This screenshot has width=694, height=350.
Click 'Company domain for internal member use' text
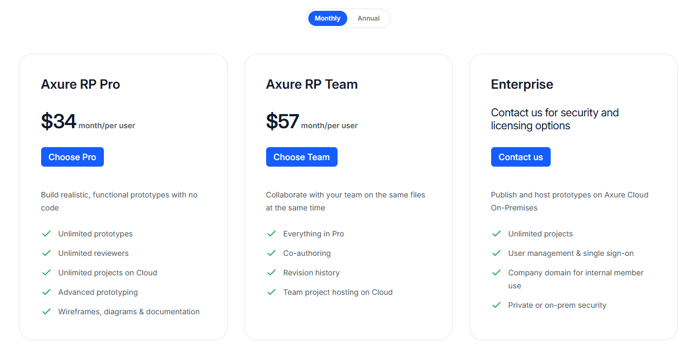576,279
